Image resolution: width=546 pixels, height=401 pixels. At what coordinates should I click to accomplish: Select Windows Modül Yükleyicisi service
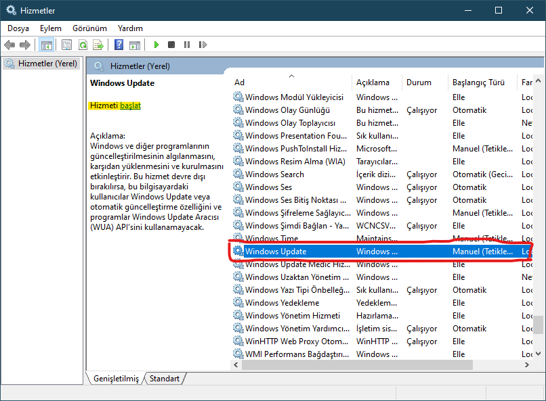coord(382,97)
